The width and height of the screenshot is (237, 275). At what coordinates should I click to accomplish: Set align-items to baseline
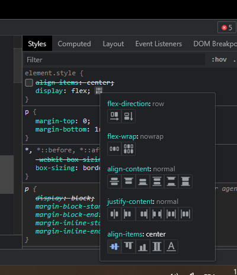[x=171, y=247]
